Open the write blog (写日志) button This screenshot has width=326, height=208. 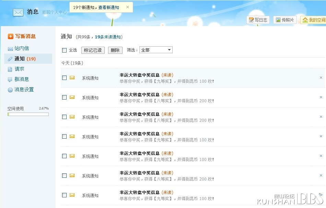[258, 20]
